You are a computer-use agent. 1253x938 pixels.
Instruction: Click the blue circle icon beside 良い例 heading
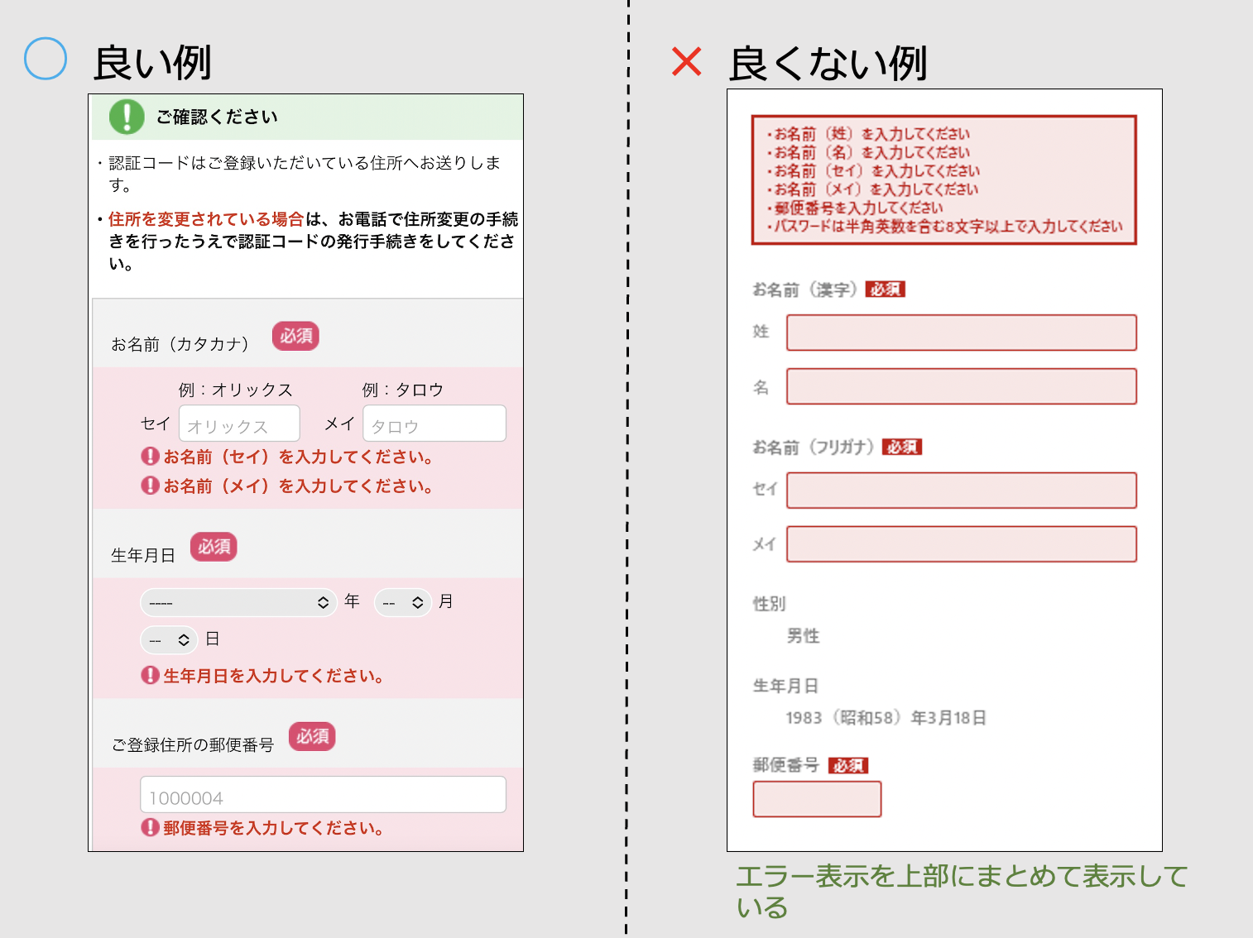point(46,58)
